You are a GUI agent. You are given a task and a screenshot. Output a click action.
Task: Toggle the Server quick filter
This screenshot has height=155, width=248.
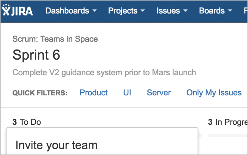point(159,93)
